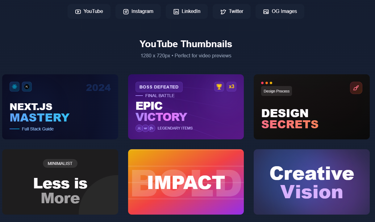Click the LinkedIn logo icon
Viewport: 375px width, 222px height.
click(x=176, y=12)
